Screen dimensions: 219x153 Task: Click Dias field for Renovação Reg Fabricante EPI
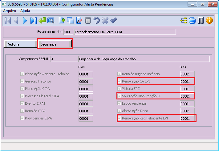(187, 119)
